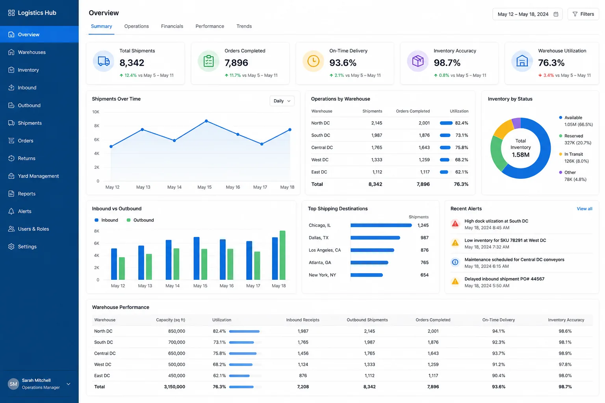Open Warehouses from the sidebar icon
The height and width of the screenshot is (403, 605).
pos(11,52)
